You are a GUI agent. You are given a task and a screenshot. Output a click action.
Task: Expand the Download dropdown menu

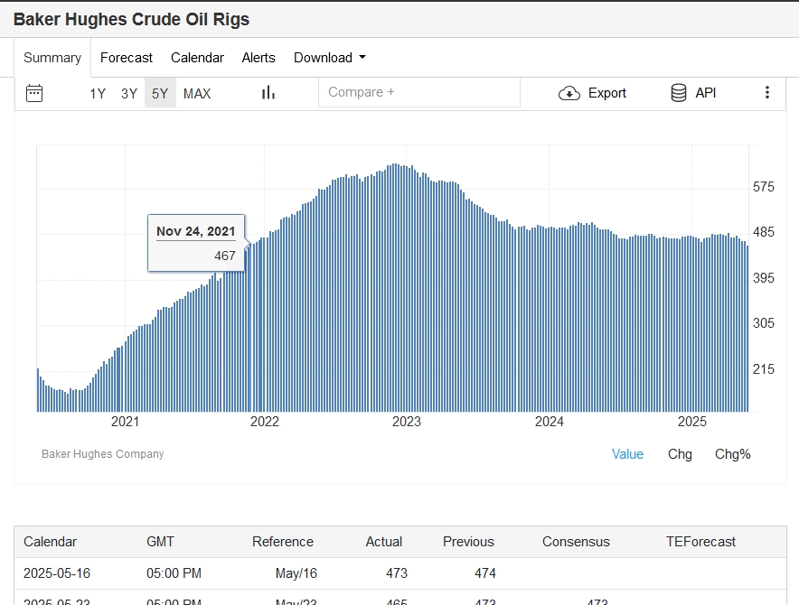330,58
